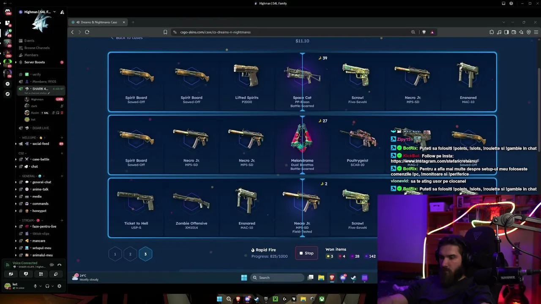Open the case-battle channel
The height and width of the screenshot is (304, 541).
pos(41,159)
